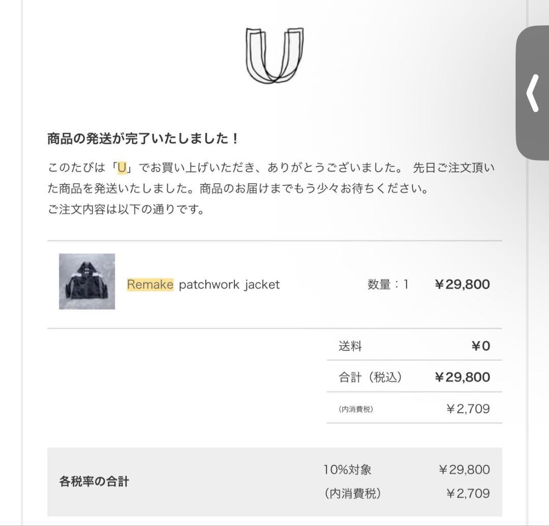Click the 数量：1 quantity label
Viewport: 549px width, 526px height.
click(x=387, y=284)
